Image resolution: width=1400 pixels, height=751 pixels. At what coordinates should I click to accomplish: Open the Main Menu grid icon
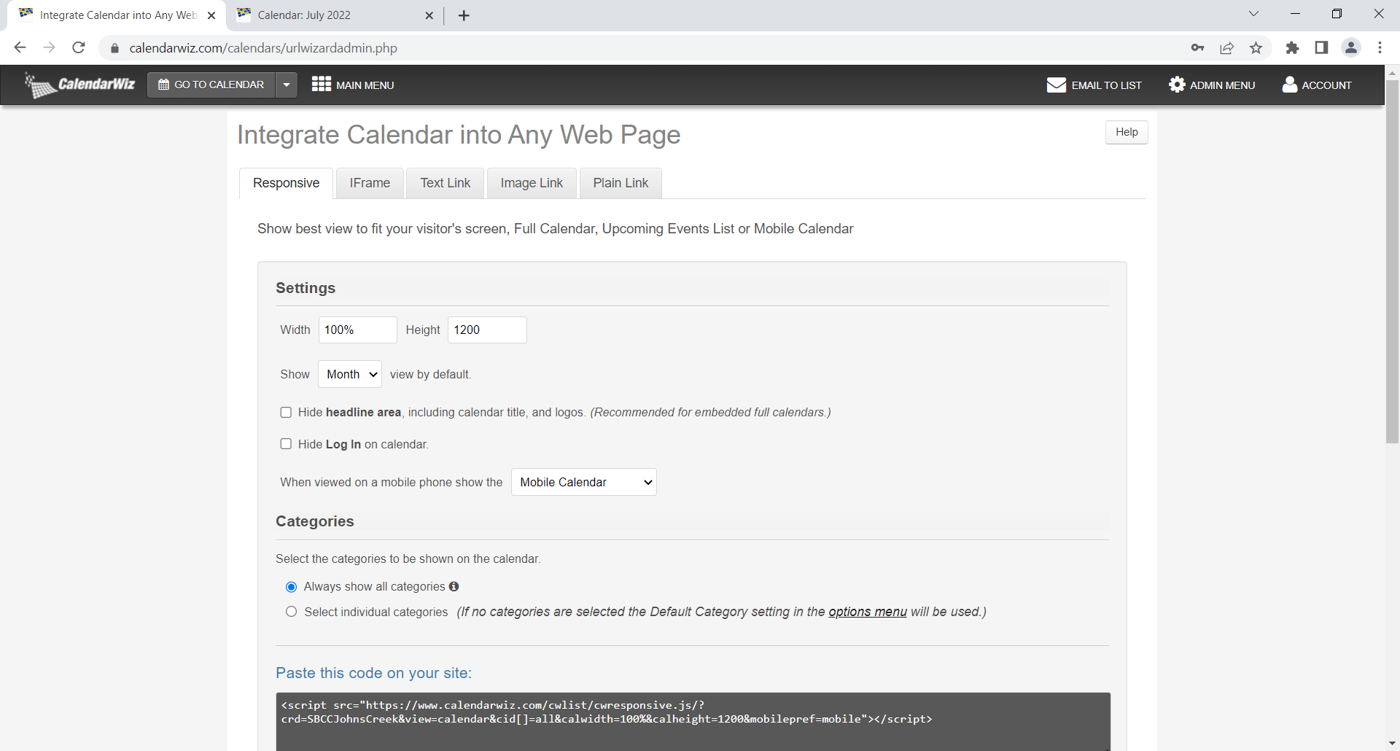coord(321,85)
